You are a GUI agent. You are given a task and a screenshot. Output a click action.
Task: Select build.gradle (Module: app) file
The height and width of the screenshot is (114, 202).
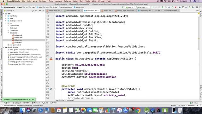tap(18, 52)
